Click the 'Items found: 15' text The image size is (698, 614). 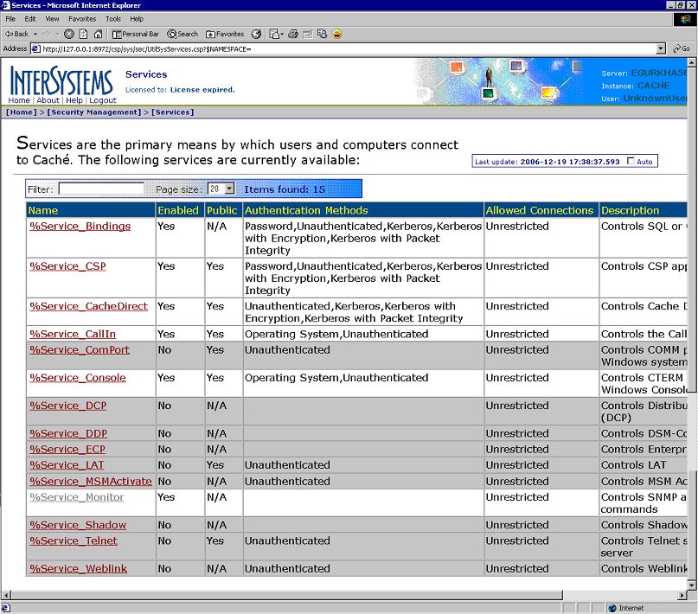[285, 189]
